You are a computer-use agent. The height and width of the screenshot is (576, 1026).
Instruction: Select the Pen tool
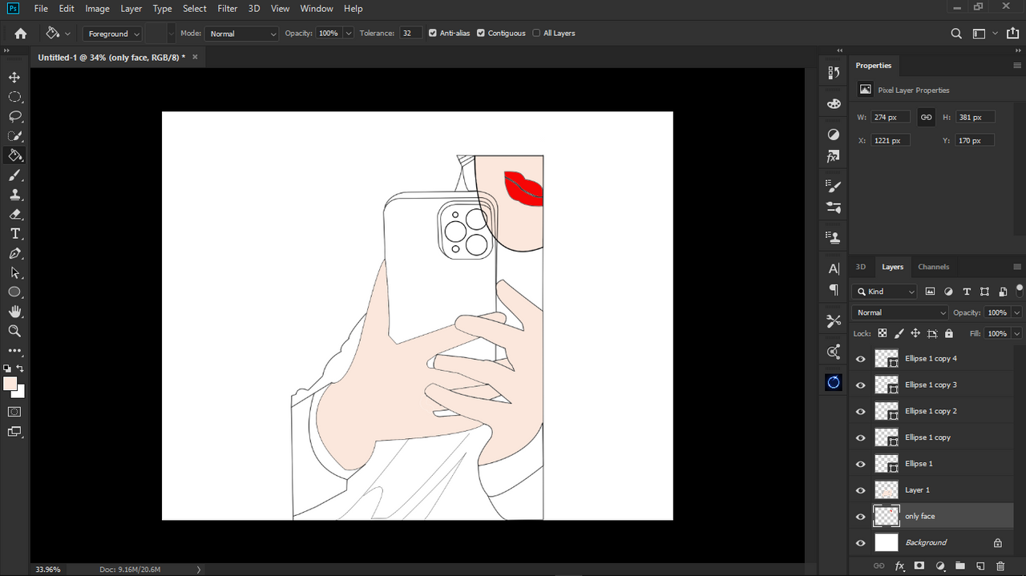(14, 253)
